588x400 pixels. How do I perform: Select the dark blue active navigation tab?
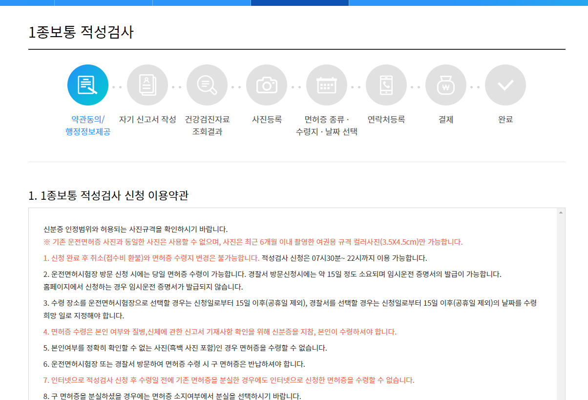300,2
